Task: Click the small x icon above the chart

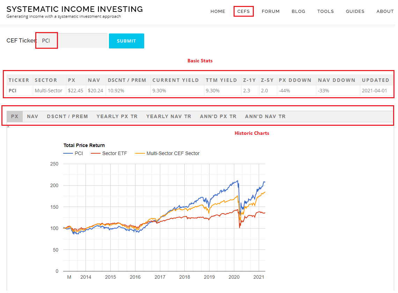Action: point(8,127)
